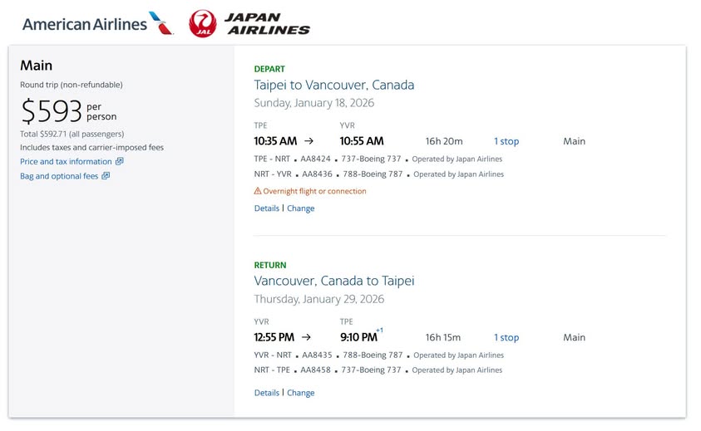Click the Overnight flight or connection notice
Viewport: 701px width, 431px height.
coord(315,191)
